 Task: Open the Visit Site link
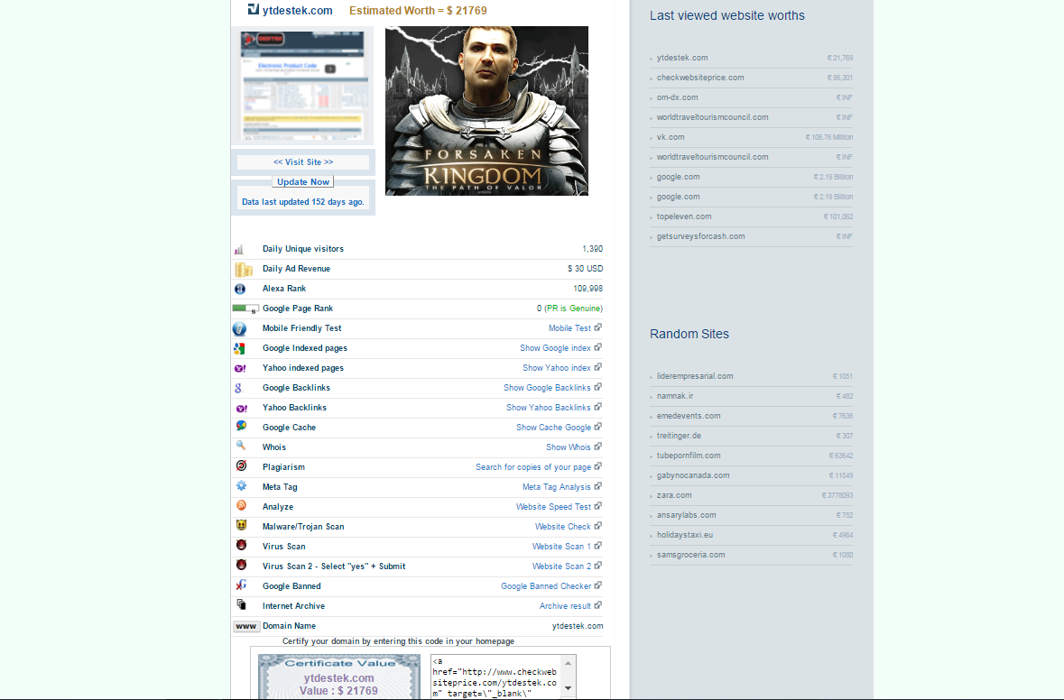coord(303,162)
